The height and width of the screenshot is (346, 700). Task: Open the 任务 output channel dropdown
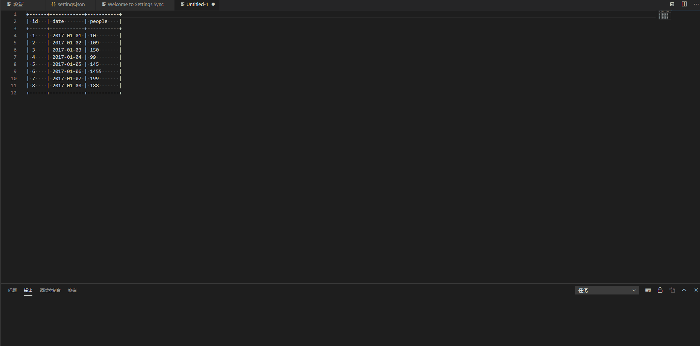click(x=607, y=290)
